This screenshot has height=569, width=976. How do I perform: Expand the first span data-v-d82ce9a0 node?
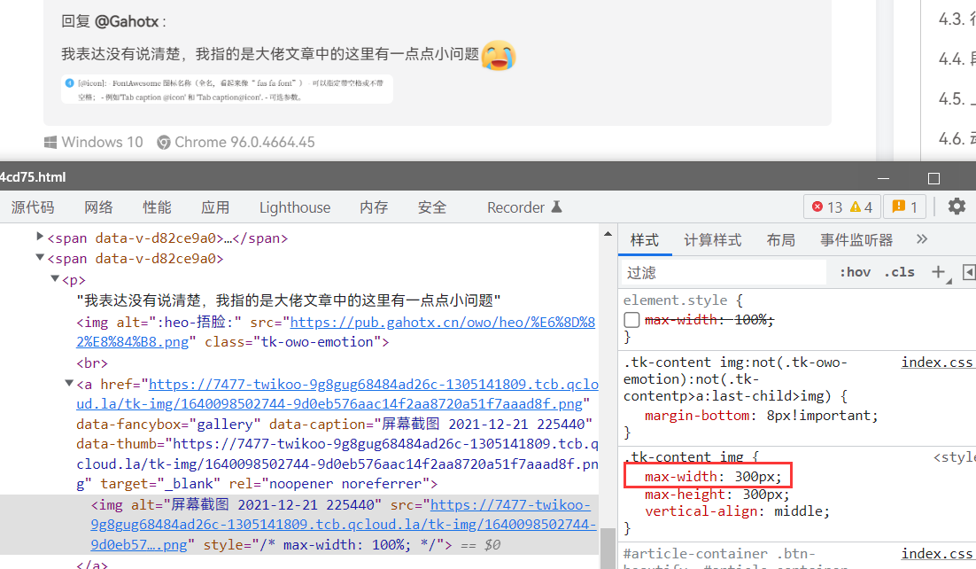(x=39, y=237)
